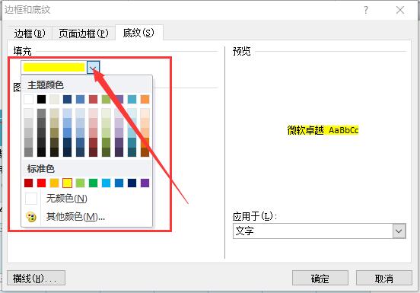Screen dimensions: 420x293
Task: Select dark navy standard color
Action: (x=132, y=183)
